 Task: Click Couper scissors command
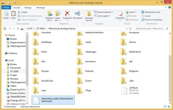22,12
